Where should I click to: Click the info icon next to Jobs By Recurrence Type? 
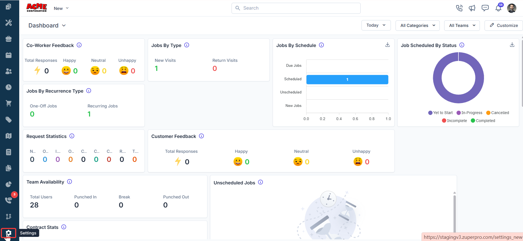pyautogui.click(x=89, y=91)
